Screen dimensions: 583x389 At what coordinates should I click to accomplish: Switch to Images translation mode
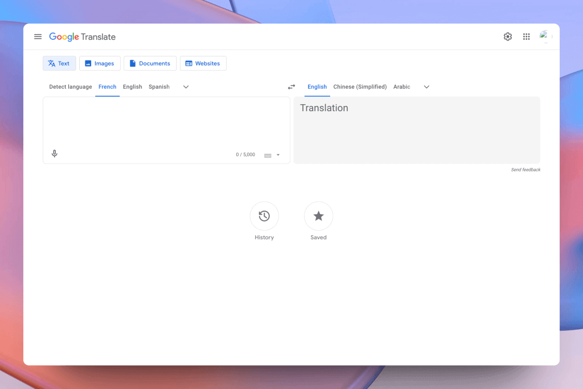100,63
